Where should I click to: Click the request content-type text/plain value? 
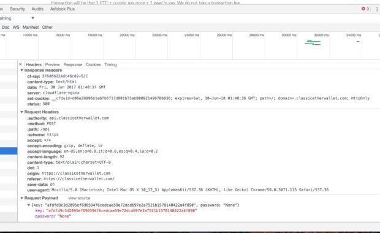tap(83, 162)
